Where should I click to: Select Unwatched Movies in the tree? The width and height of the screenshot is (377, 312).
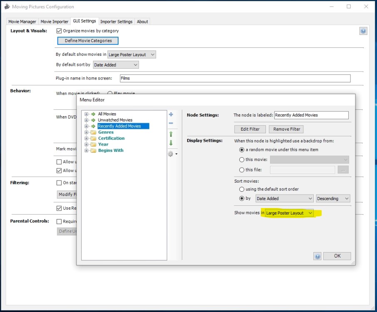tap(115, 120)
